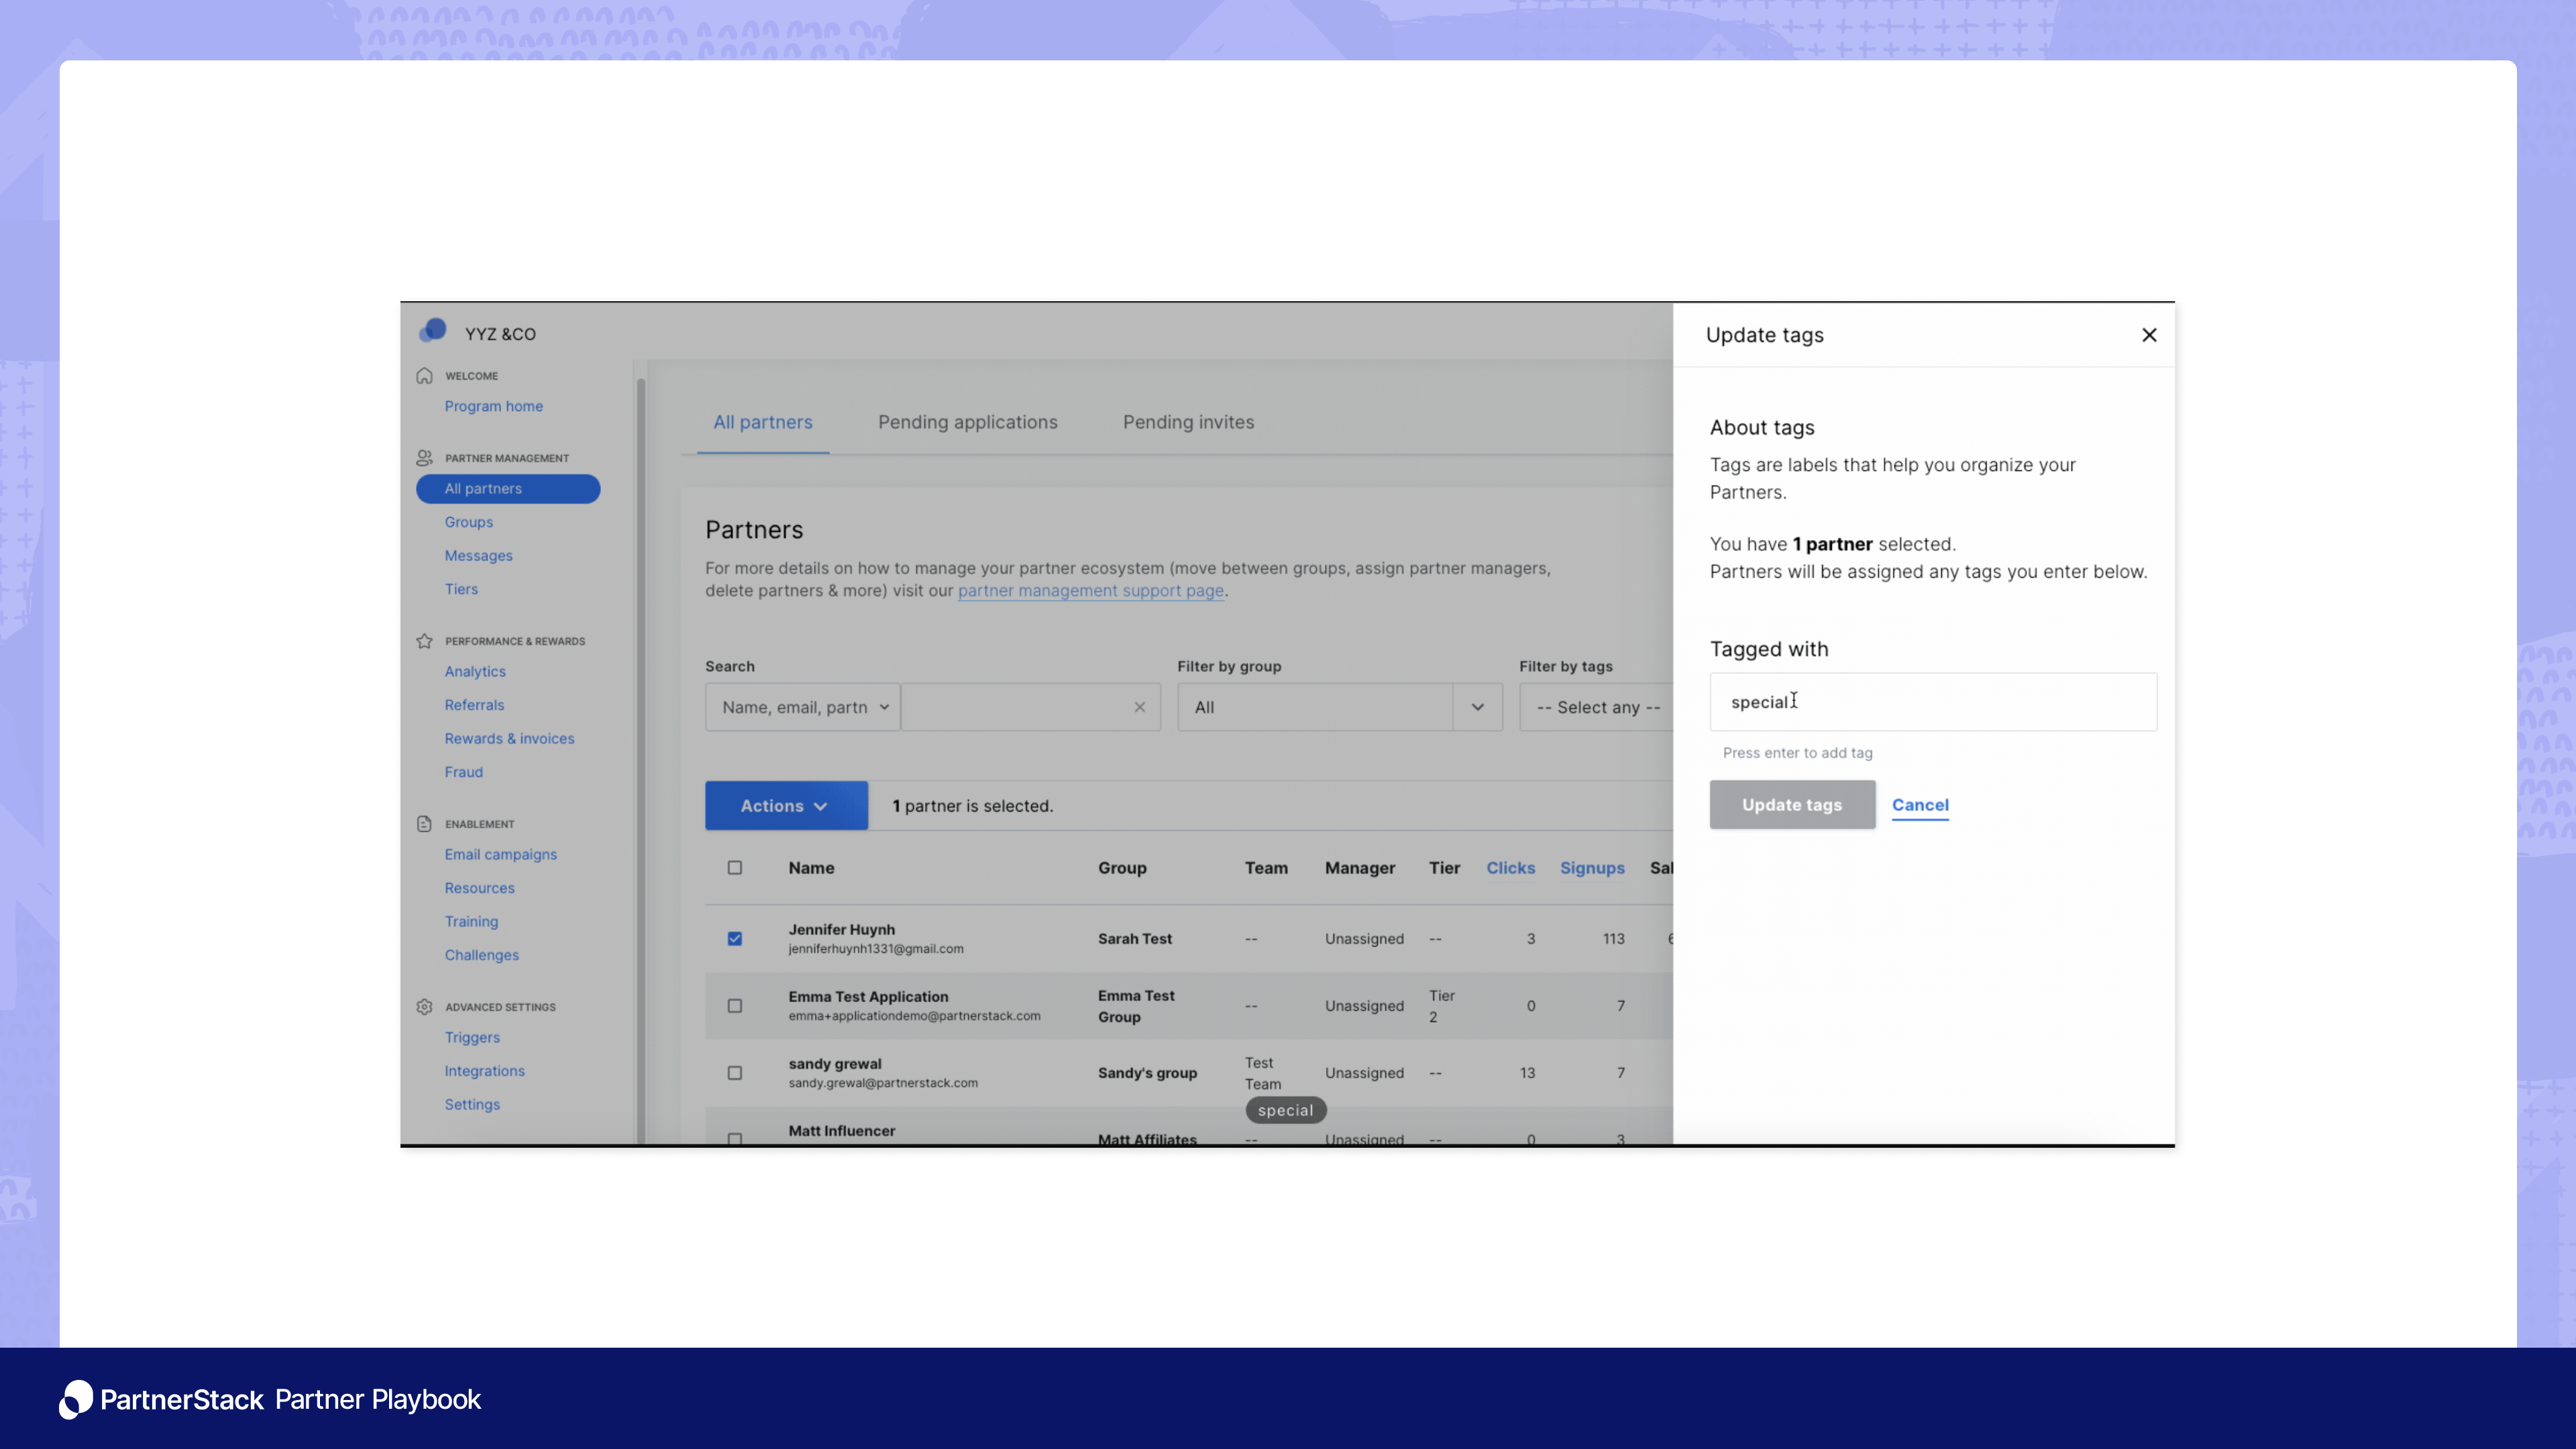Click the Performance & Rewards star icon
The image size is (2576, 1449).
[424, 640]
